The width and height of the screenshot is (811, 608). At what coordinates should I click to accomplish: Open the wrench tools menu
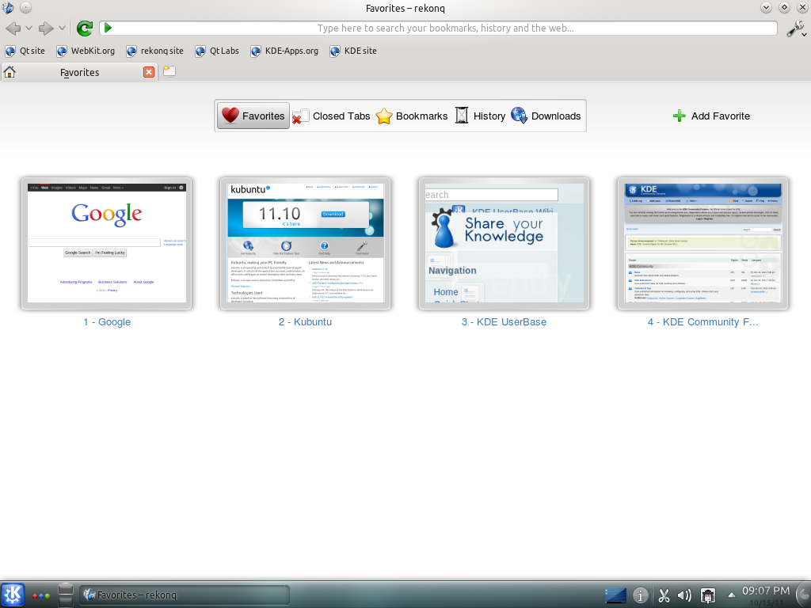(x=796, y=28)
